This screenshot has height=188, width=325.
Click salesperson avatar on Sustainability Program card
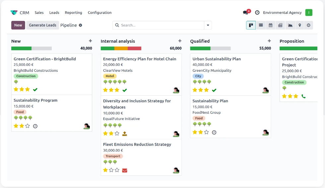[87, 126]
